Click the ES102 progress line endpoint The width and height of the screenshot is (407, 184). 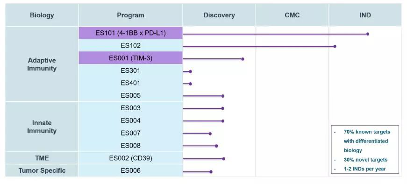pos(335,46)
